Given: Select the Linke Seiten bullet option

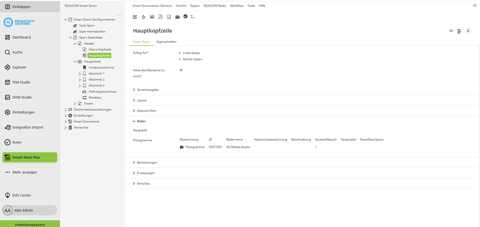Looking at the screenshot, I should 191,53.
